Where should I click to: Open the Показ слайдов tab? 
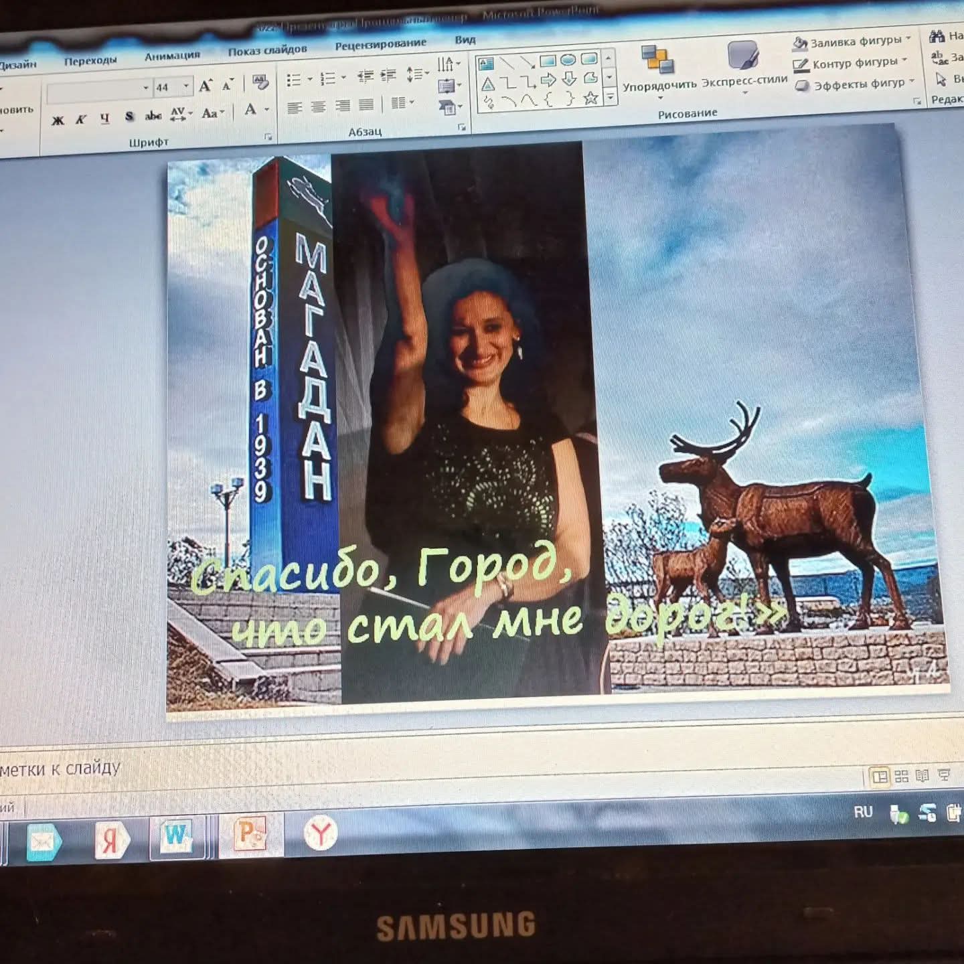click(x=267, y=51)
